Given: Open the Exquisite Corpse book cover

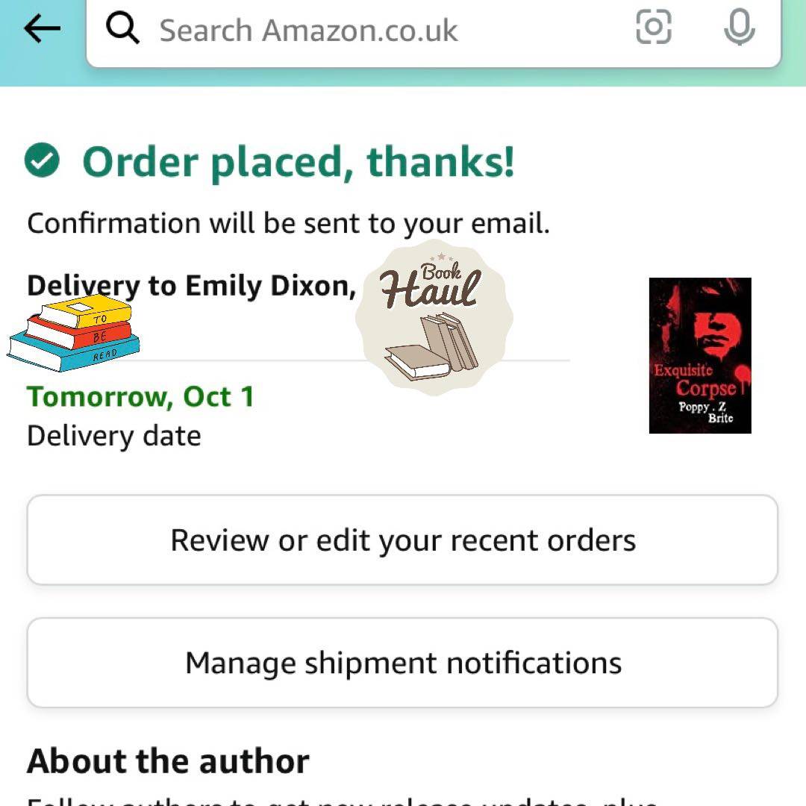Looking at the screenshot, I should click(700, 356).
